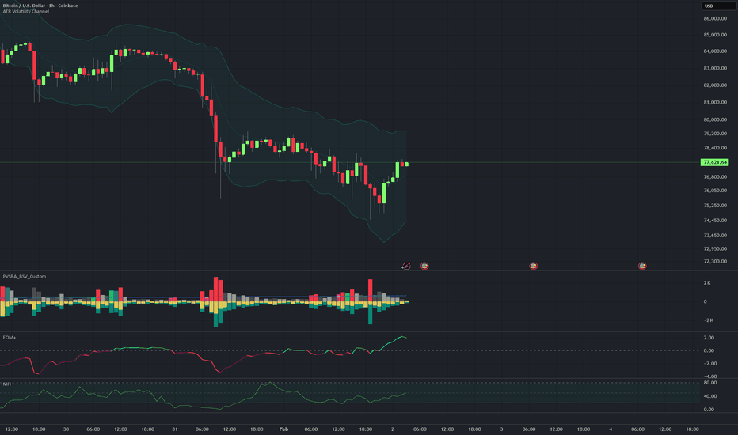This screenshot has height=435, width=738.
Task: Select the MFI indicator label
Action: (x=6, y=384)
